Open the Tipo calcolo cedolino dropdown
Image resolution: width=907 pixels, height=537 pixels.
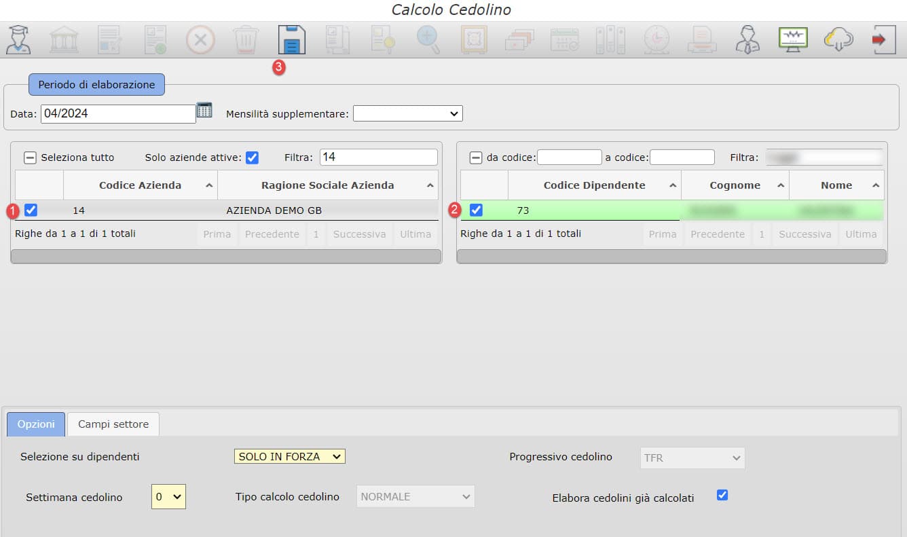[x=415, y=496]
